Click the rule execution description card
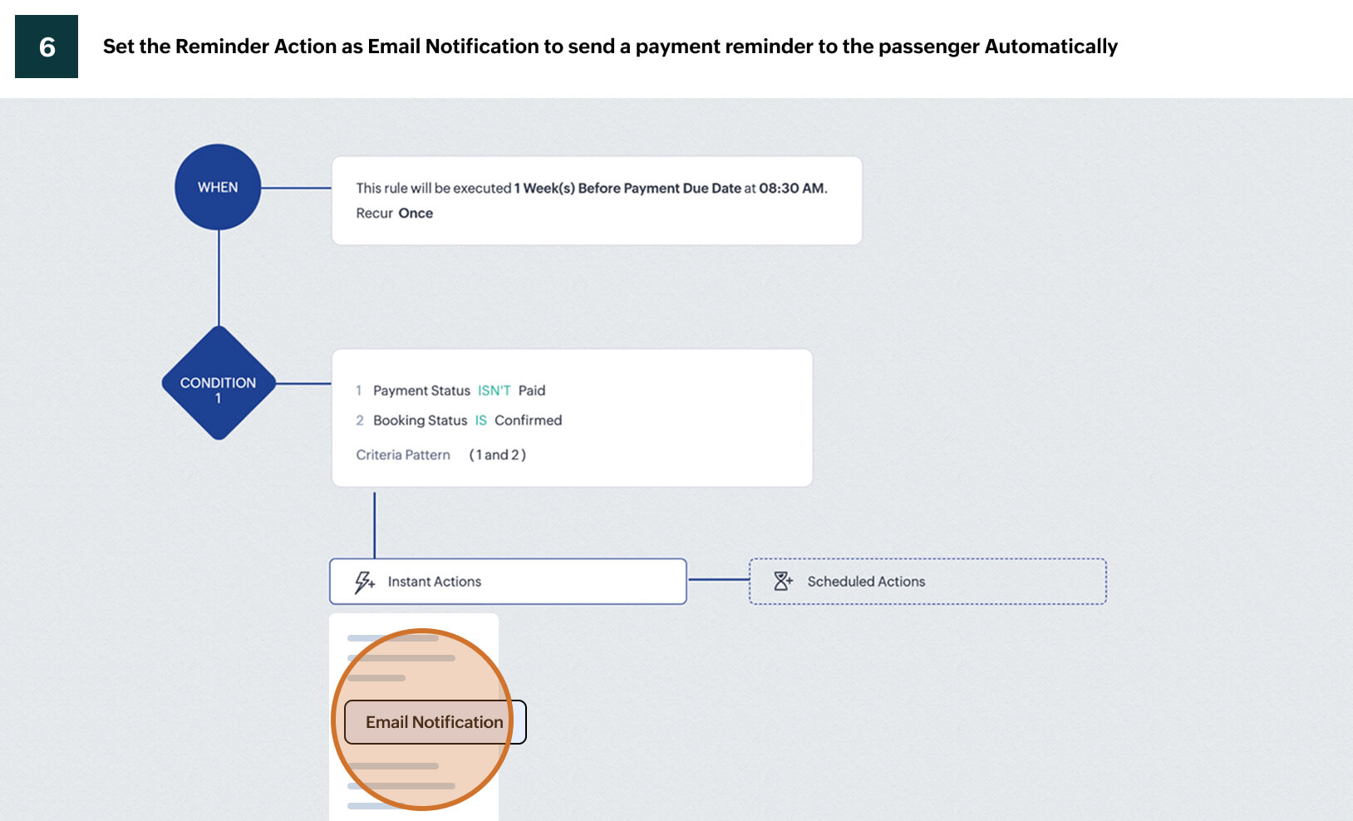 597,200
